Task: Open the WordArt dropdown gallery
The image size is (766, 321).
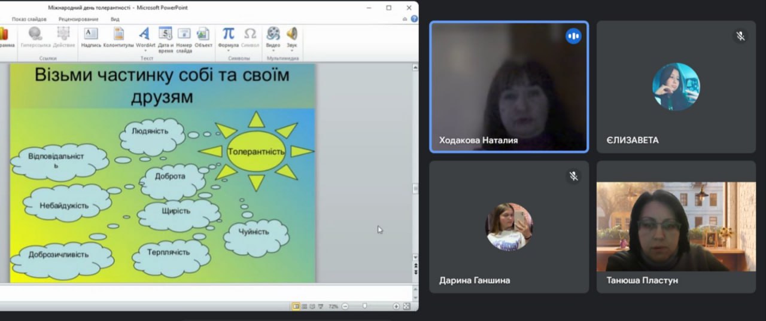Action: [x=145, y=50]
